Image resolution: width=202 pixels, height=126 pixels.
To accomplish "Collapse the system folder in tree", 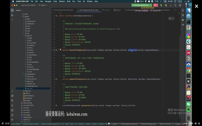I will tap(23, 36).
